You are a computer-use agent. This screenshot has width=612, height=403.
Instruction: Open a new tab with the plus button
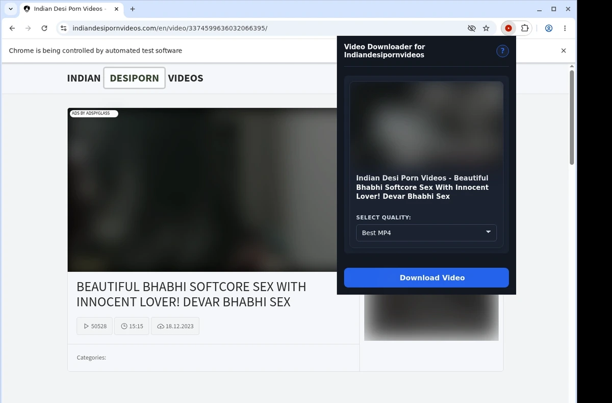click(133, 9)
